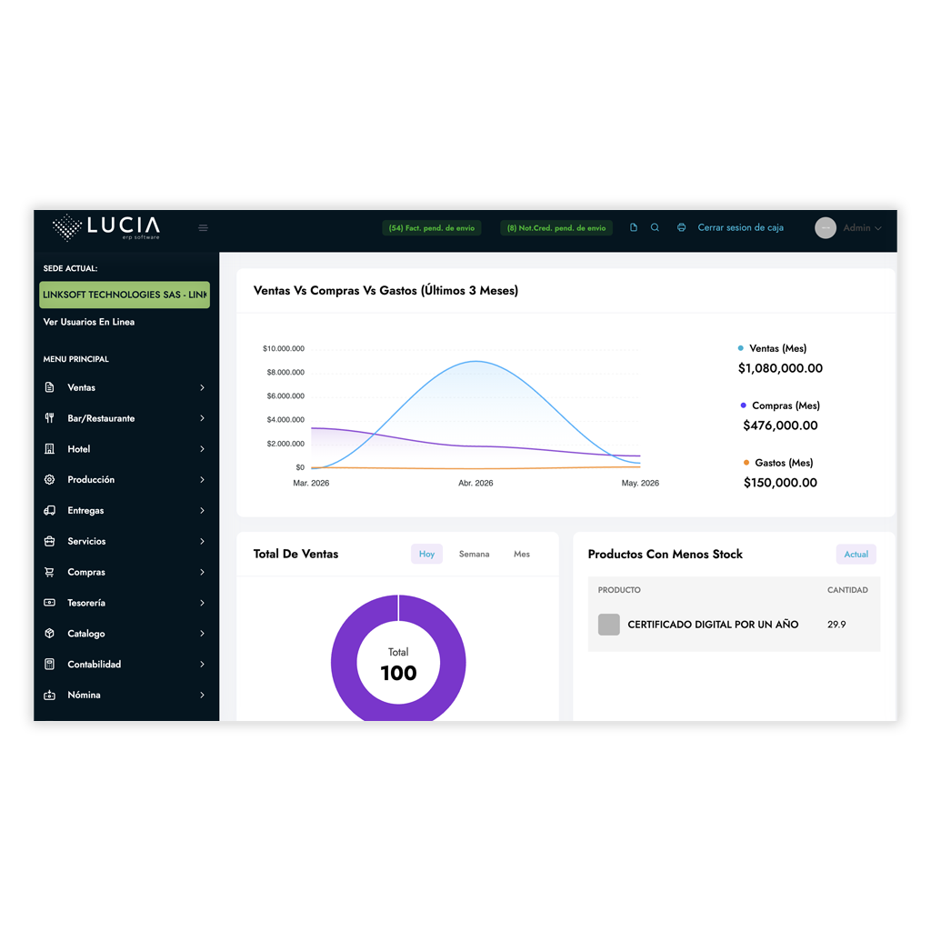Click Cerrar sesion de caja link

(740, 227)
